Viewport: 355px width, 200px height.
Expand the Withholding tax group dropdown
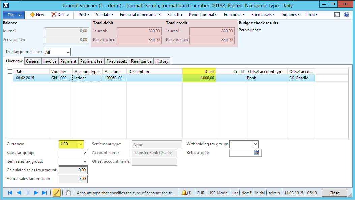(255, 144)
